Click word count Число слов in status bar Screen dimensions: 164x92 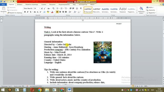coord(19,86)
